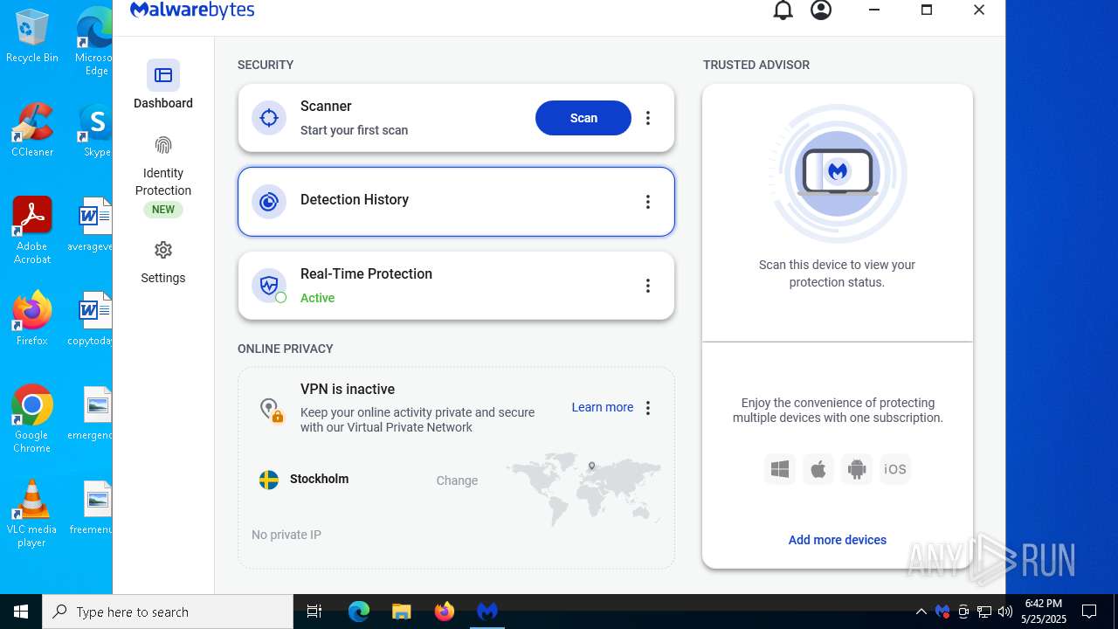Viewport: 1118px width, 629px height.
Task: Open the Firefox desktop shortcut
Action: 32,319
